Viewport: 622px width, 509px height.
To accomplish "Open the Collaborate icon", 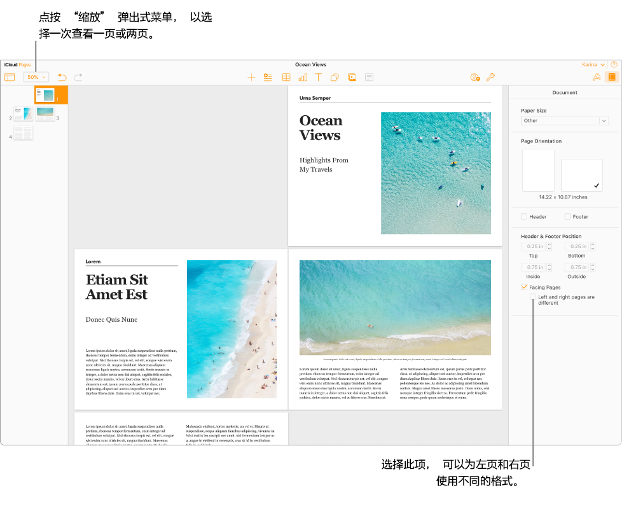I will click(475, 78).
